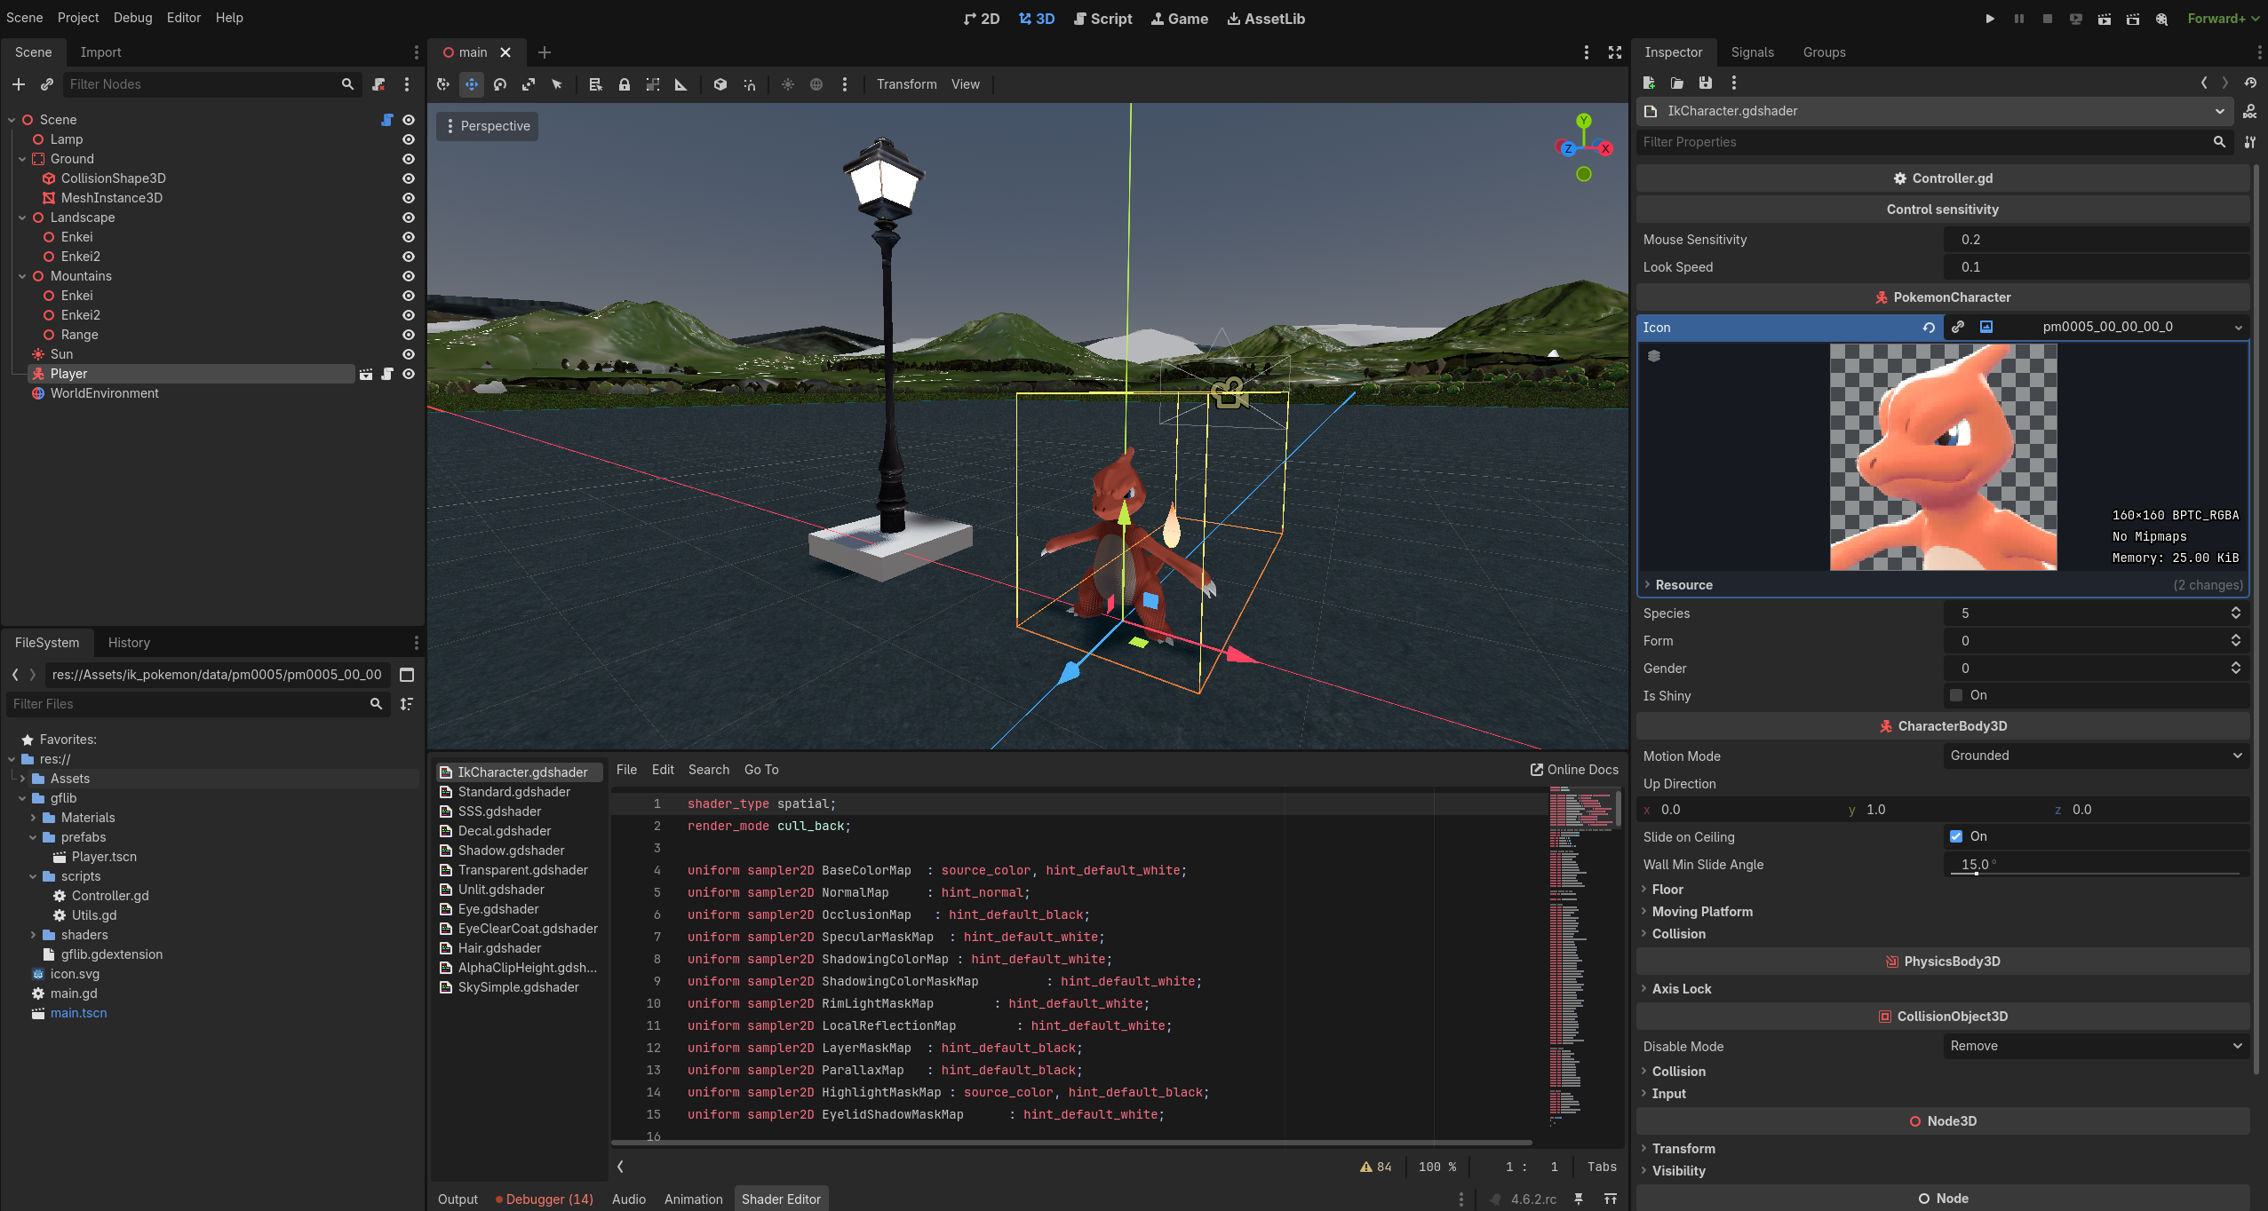Open the IkCharacter.gdshader resource dropdown

[x=1934, y=111]
